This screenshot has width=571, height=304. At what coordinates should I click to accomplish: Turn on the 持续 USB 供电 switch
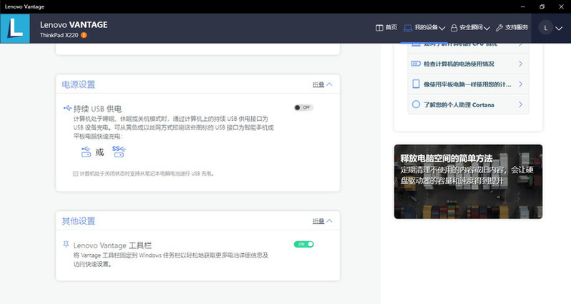pyautogui.click(x=303, y=107)
